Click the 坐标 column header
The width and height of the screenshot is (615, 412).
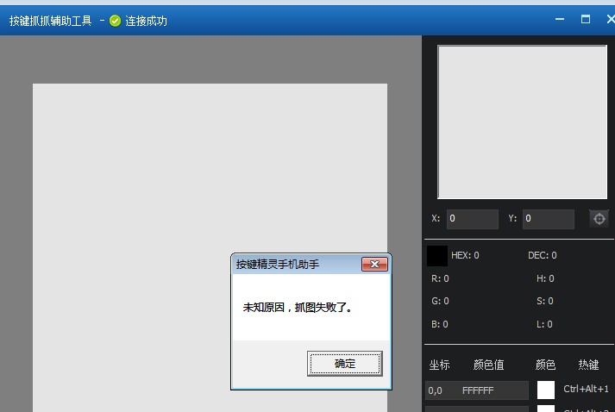click(439, 365)
